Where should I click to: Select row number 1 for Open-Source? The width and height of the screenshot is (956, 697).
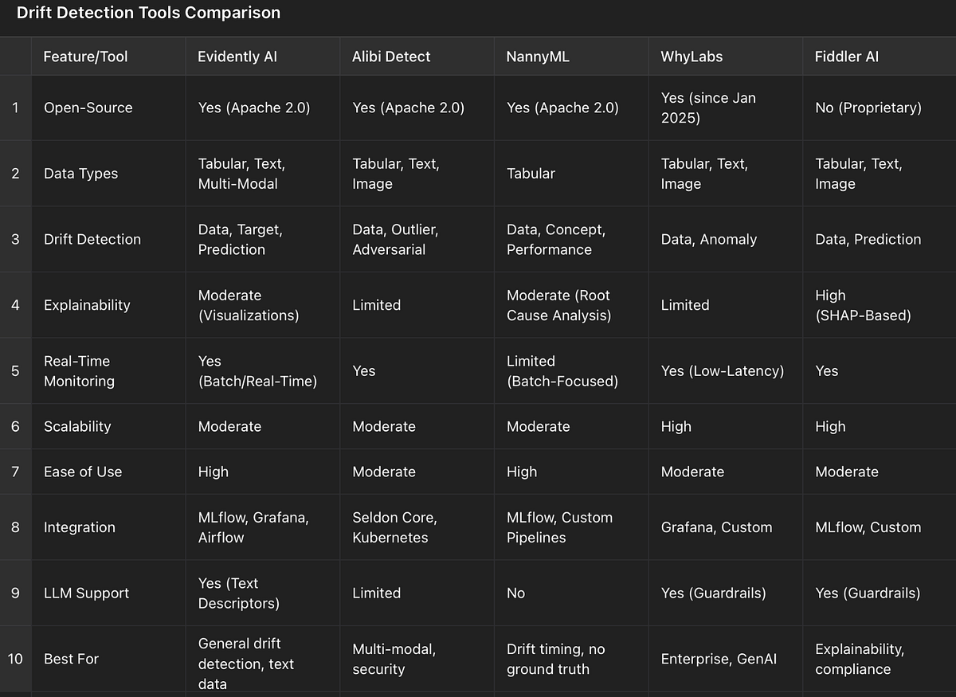[15, 108]
